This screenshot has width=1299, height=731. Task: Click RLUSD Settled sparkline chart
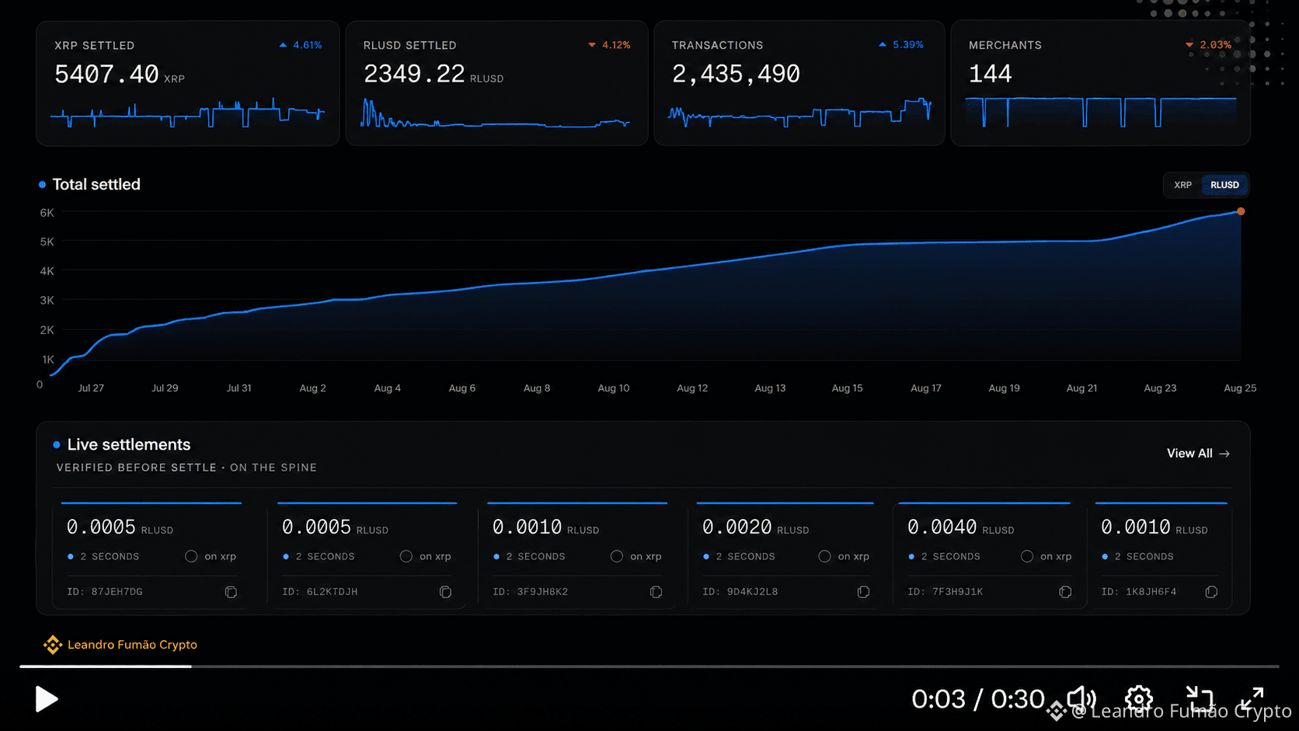495,114
